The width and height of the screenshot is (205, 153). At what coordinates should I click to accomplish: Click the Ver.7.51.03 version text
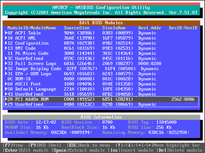[183, 12]
